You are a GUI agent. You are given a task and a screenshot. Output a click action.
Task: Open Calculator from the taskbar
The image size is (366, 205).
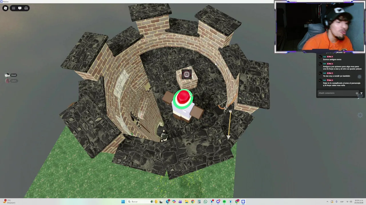pos(199,202)
